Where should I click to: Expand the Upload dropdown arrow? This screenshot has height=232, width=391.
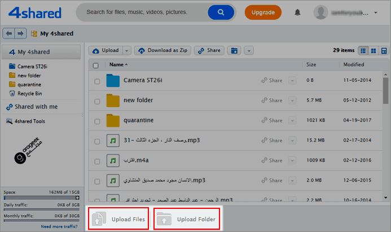coord(127,51)
